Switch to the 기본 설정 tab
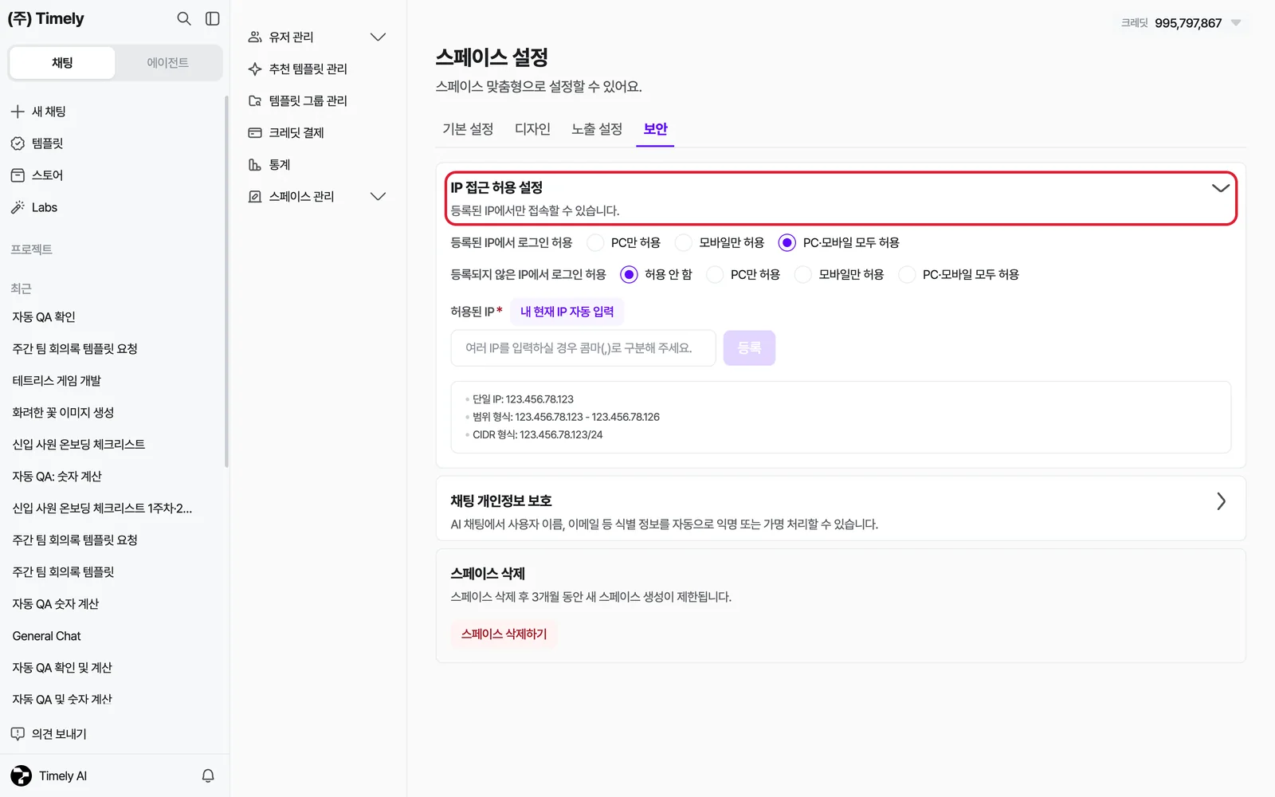 point(468,129)
